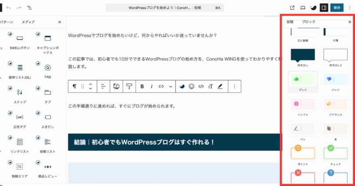Apply 吹き出し block style

click(x=303, y=57)
